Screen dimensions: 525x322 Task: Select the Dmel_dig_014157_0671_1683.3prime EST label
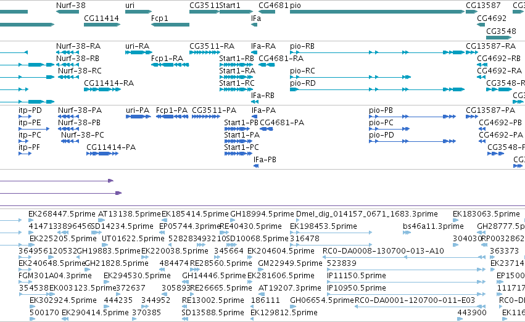tap(367, 214)
